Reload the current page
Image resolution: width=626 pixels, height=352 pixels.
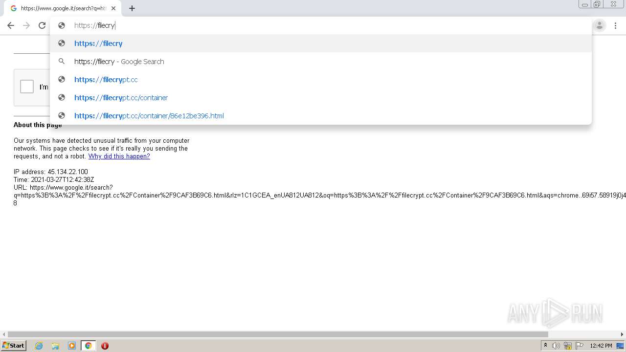42,25
